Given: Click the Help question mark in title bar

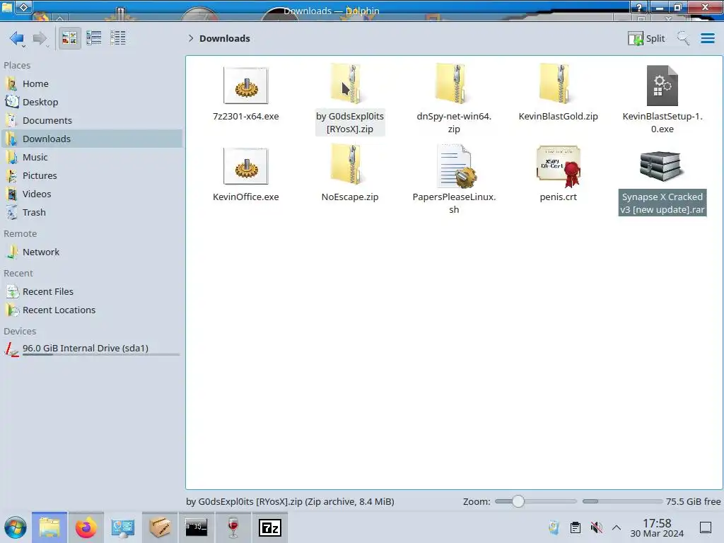Looking at the screenshot, I should pyautogui.click(x=639, y=7).
